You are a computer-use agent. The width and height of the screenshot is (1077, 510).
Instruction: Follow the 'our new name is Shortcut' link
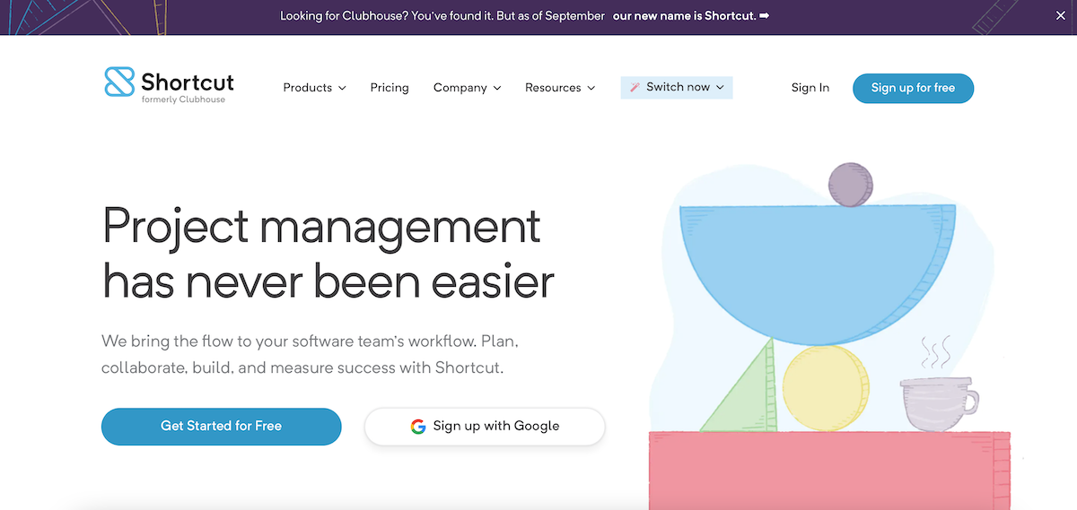[690, 16]
